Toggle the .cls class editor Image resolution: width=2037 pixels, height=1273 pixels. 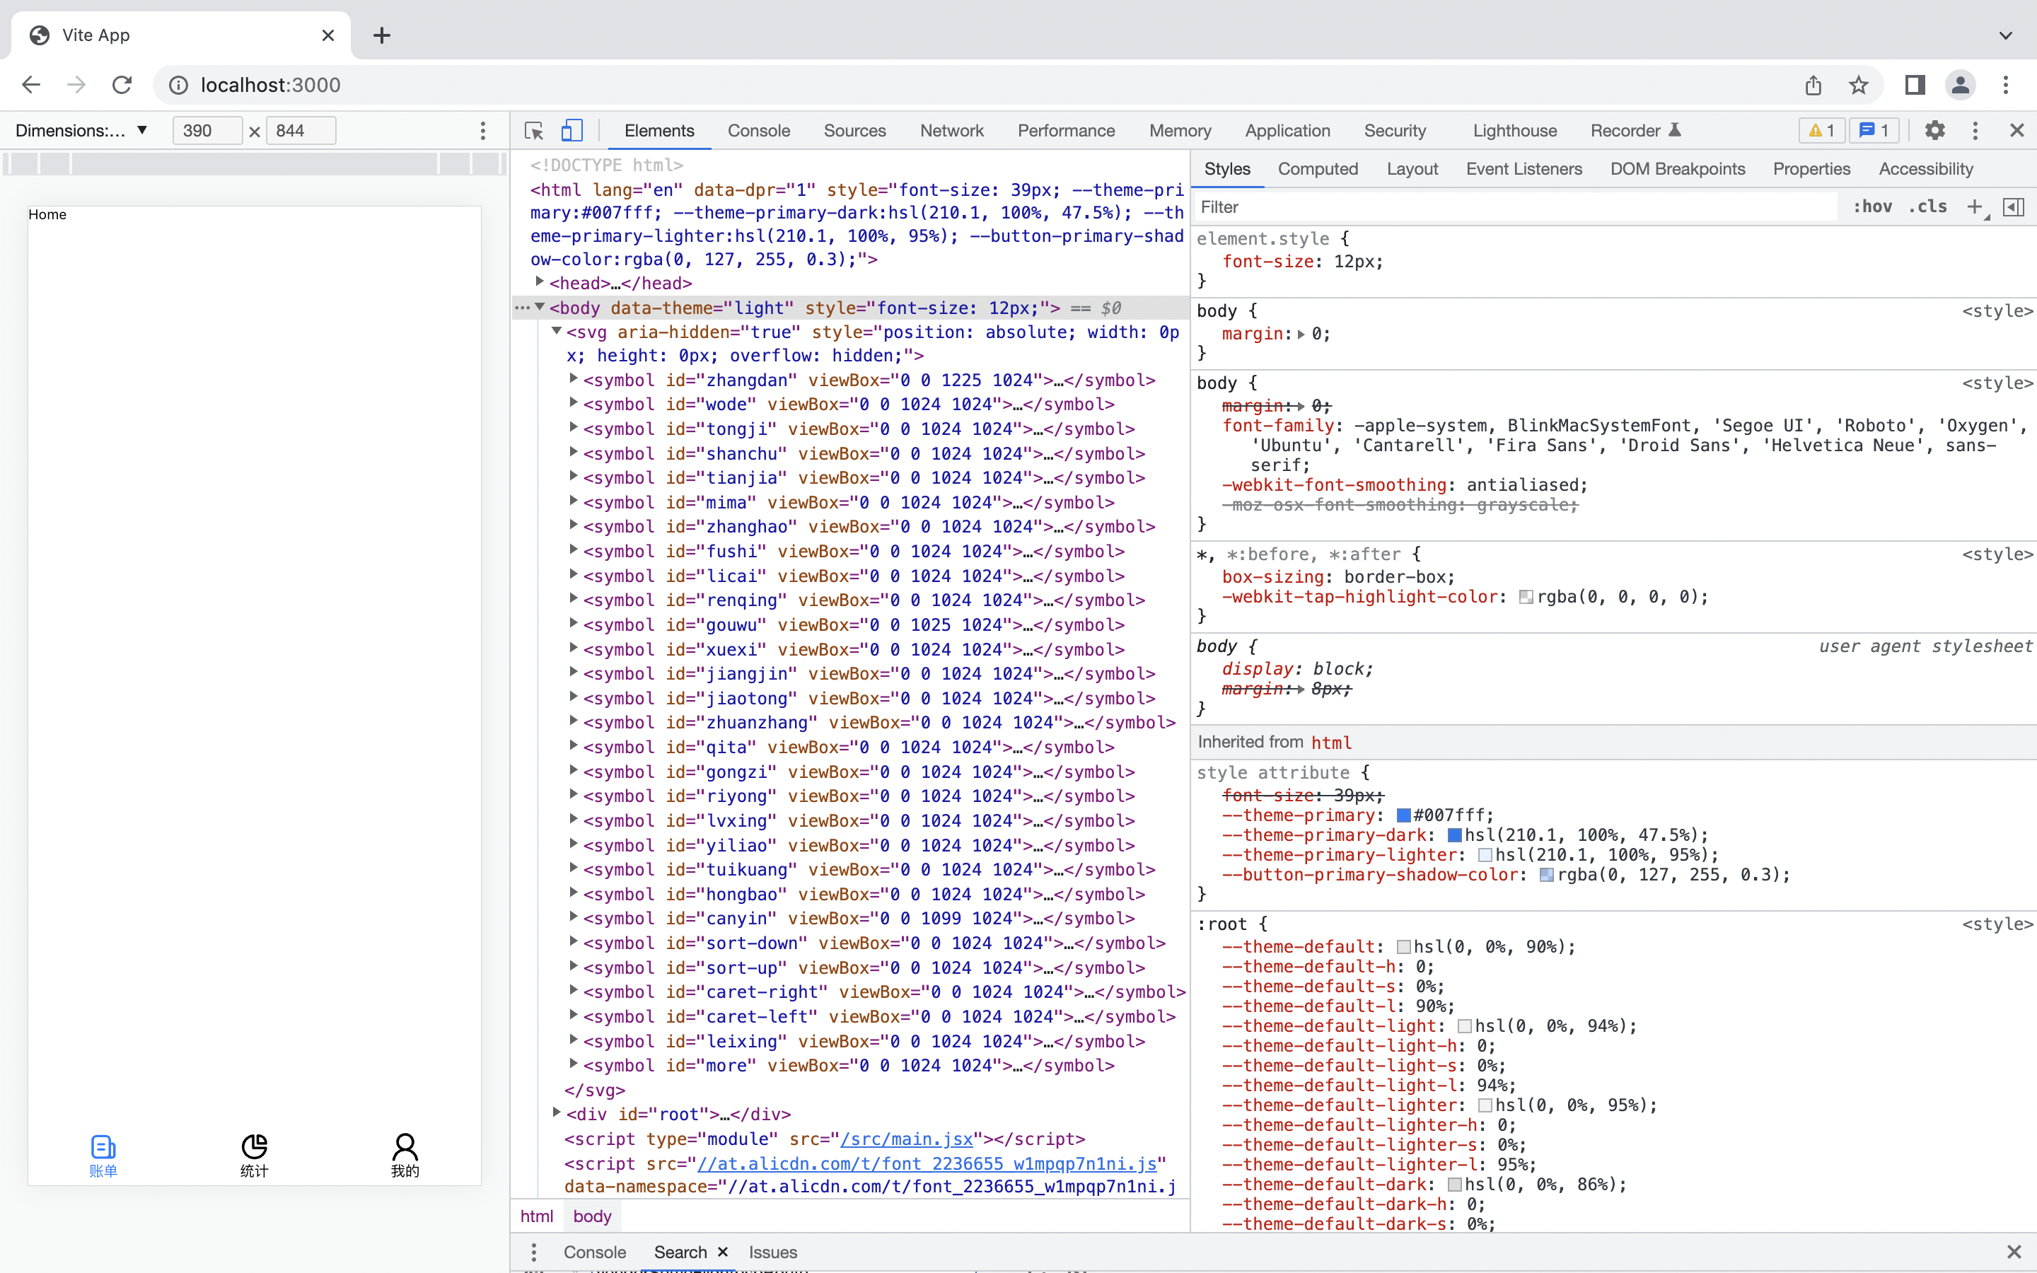1927,207
